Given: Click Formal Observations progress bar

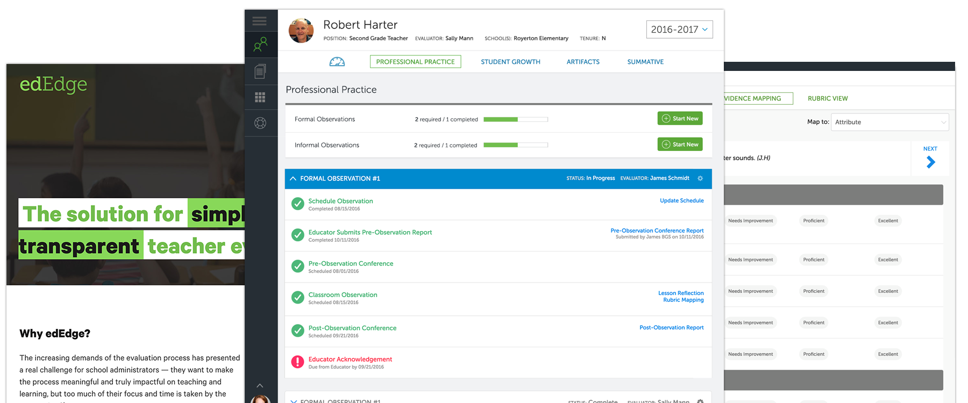Looking at the screenshot, I should pos(516,119).
